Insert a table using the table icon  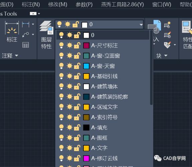(26, 45)
